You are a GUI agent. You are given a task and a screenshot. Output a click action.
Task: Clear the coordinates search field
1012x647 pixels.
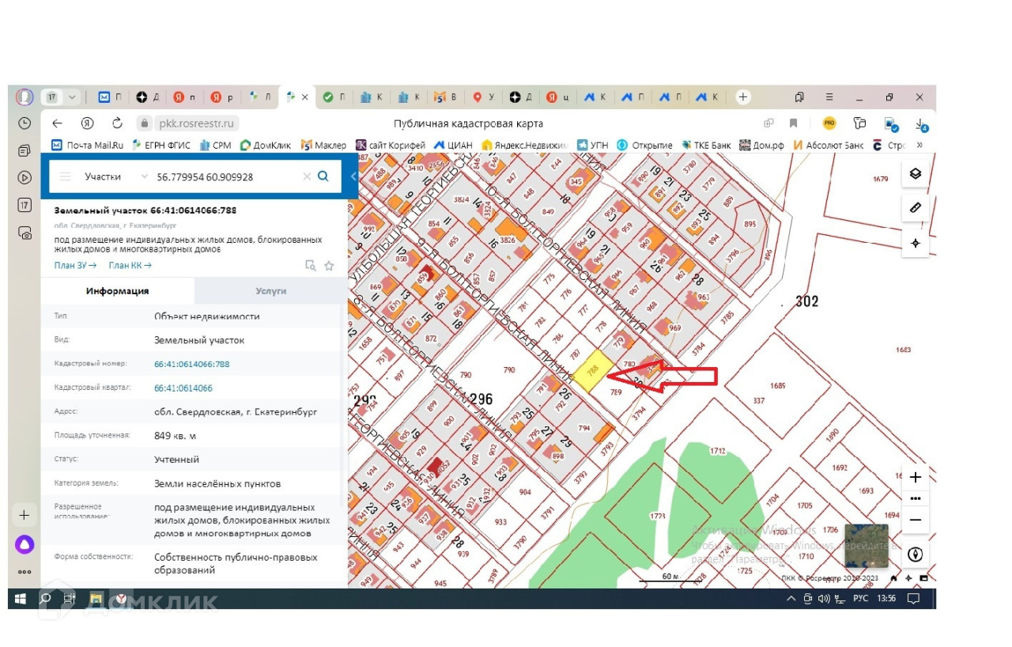(x=307, y=177)
